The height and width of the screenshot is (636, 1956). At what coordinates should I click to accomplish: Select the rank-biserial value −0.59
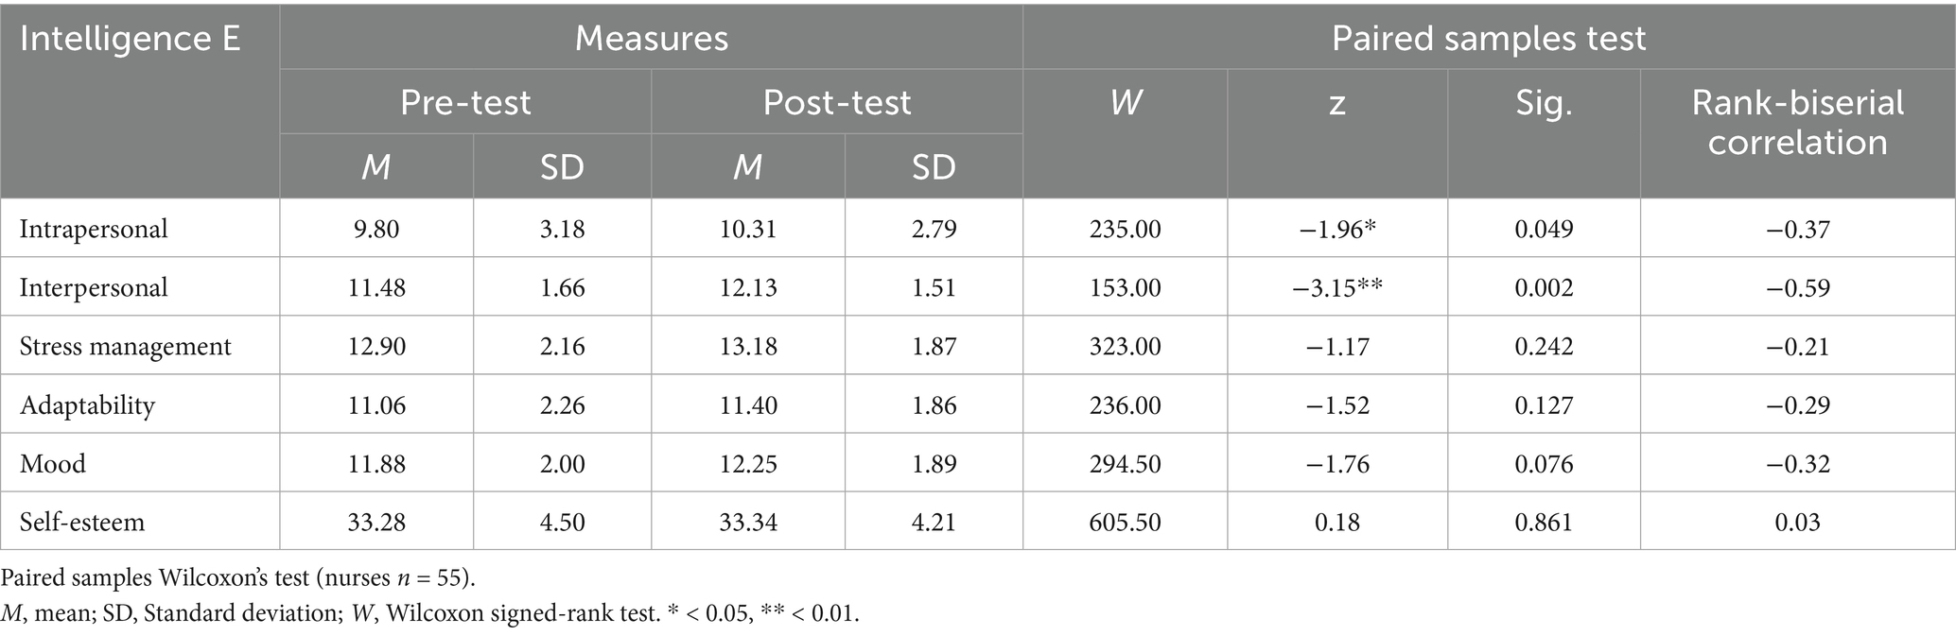click(1797, 287)
